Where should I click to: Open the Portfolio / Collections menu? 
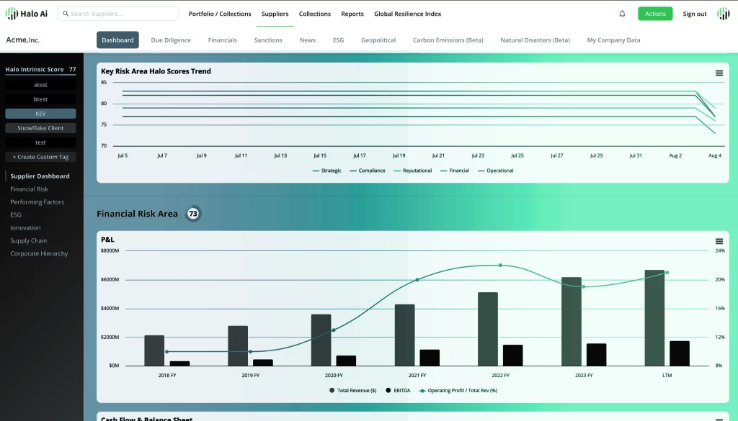pyautogui.click(x=220, y=14)
